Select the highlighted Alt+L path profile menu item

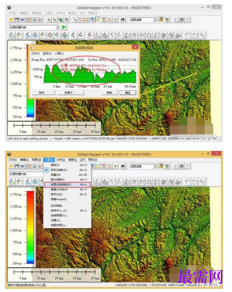pos(67,185)
